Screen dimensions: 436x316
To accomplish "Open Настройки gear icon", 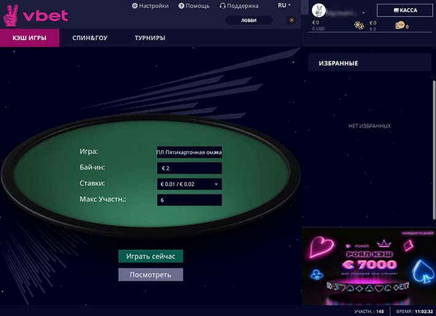I will pyautogui.click(x=134, y=6).
